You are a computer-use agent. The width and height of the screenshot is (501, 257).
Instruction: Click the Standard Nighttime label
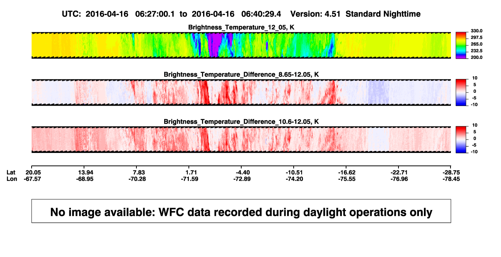pos(383,14)
